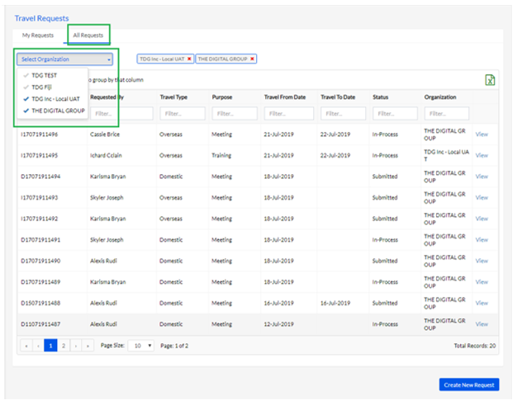The image size is (522, 405).
Task: View request D17071911490
Action: [482, 261]
